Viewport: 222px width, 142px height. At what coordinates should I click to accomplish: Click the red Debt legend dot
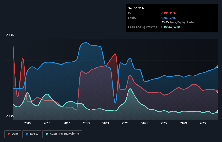click(9, 134)
